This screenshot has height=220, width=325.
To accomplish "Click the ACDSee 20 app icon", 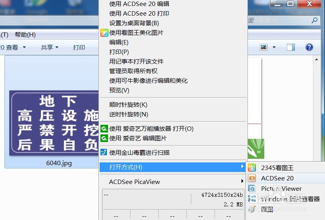I will pos(252,178).
